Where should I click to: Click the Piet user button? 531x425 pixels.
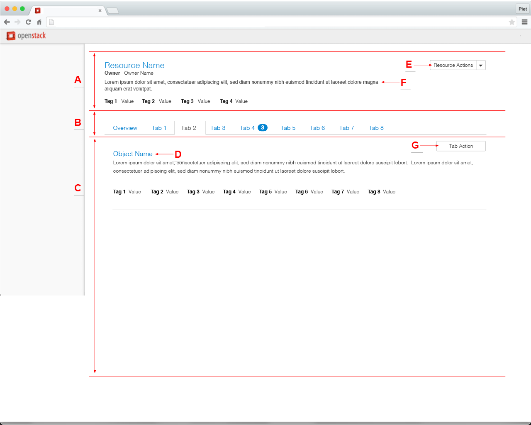[x=522, y=9]
